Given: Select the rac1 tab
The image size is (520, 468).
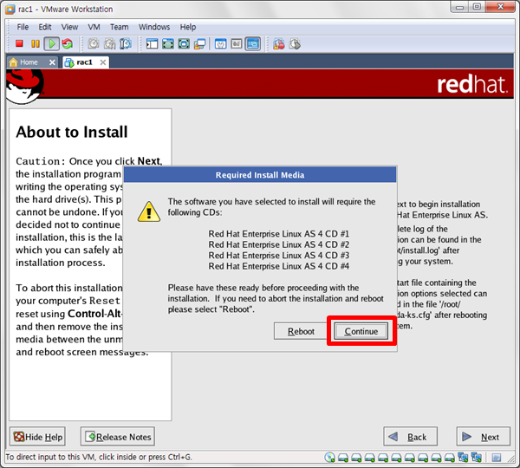Looking at the screenshot, I should pos(85,62).
